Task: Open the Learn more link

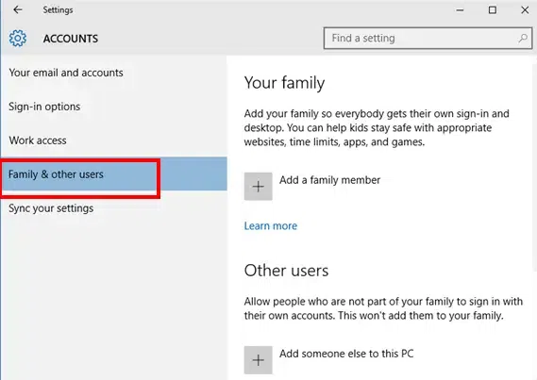Action: (x=271, y=225)
